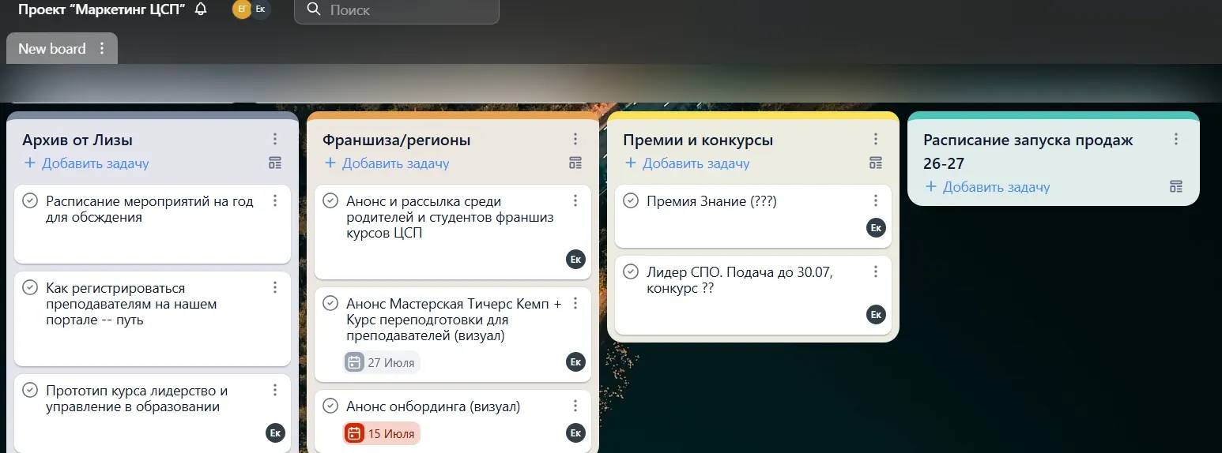The image size is (1222, 453).
Task: Open menu of Лидер СПО card
Action: click(x=876, y=271)
